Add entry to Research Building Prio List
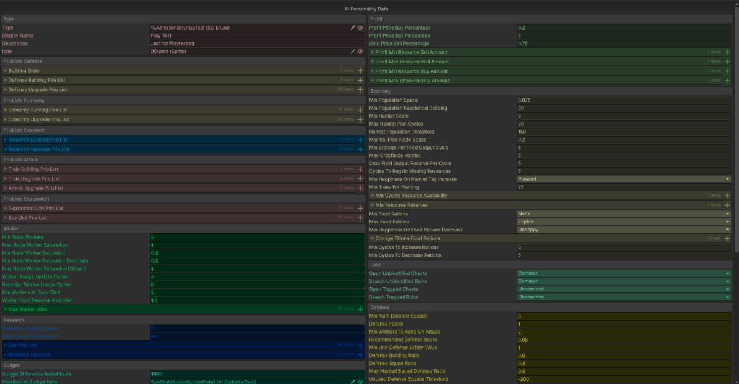The image size is (739, 384). point(360,140)
